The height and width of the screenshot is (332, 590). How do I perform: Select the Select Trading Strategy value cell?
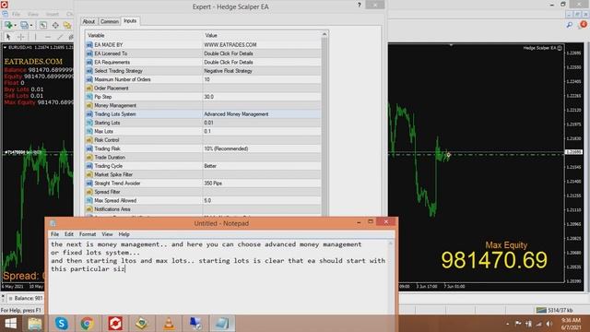tap(262, 71)
